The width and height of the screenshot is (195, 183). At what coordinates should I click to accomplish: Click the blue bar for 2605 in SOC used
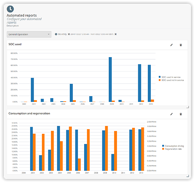click(71, 93)
